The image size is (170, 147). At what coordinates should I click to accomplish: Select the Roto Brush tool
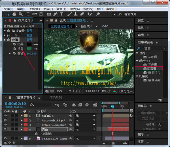coord(90,14)
